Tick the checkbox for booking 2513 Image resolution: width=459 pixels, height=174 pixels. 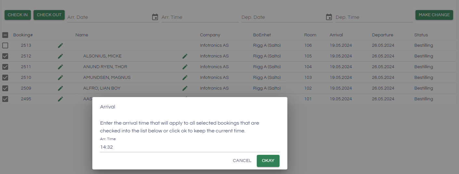(5, 45)
